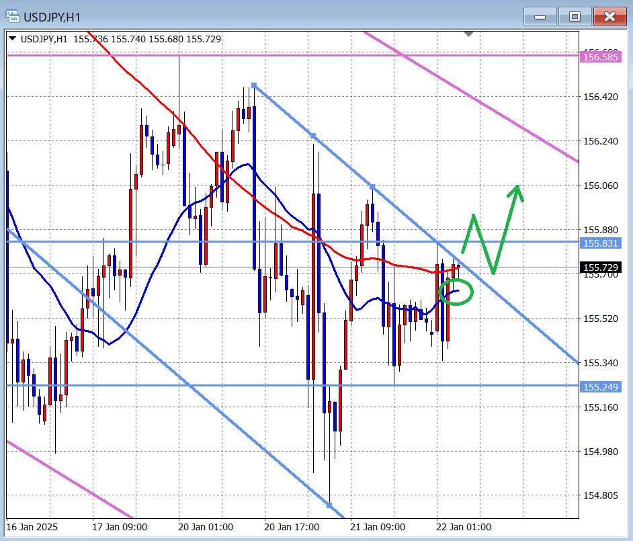Click the 22 Jan 01:00 time label

[464, 526]
